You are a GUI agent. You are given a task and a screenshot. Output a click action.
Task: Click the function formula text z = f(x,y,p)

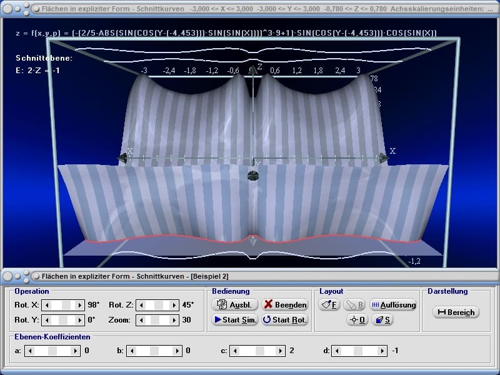[x=226, y=33]
